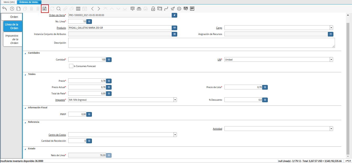Click the Cargo label link

point(219,28)
